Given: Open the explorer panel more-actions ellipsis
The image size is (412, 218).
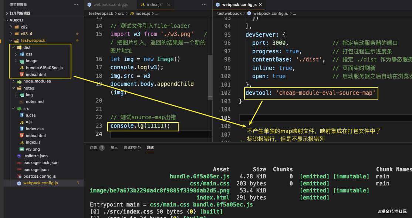Looking at the screenshot, I should pos(76,5).
